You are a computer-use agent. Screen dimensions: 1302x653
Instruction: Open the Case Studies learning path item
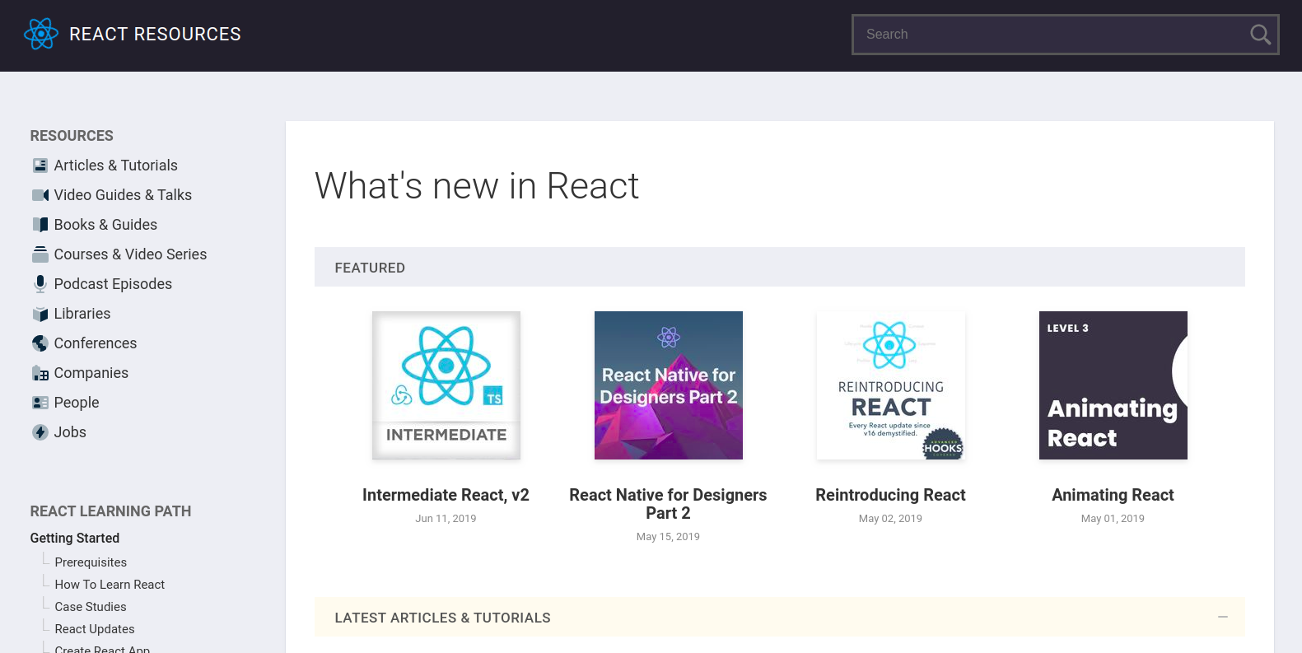91,607
